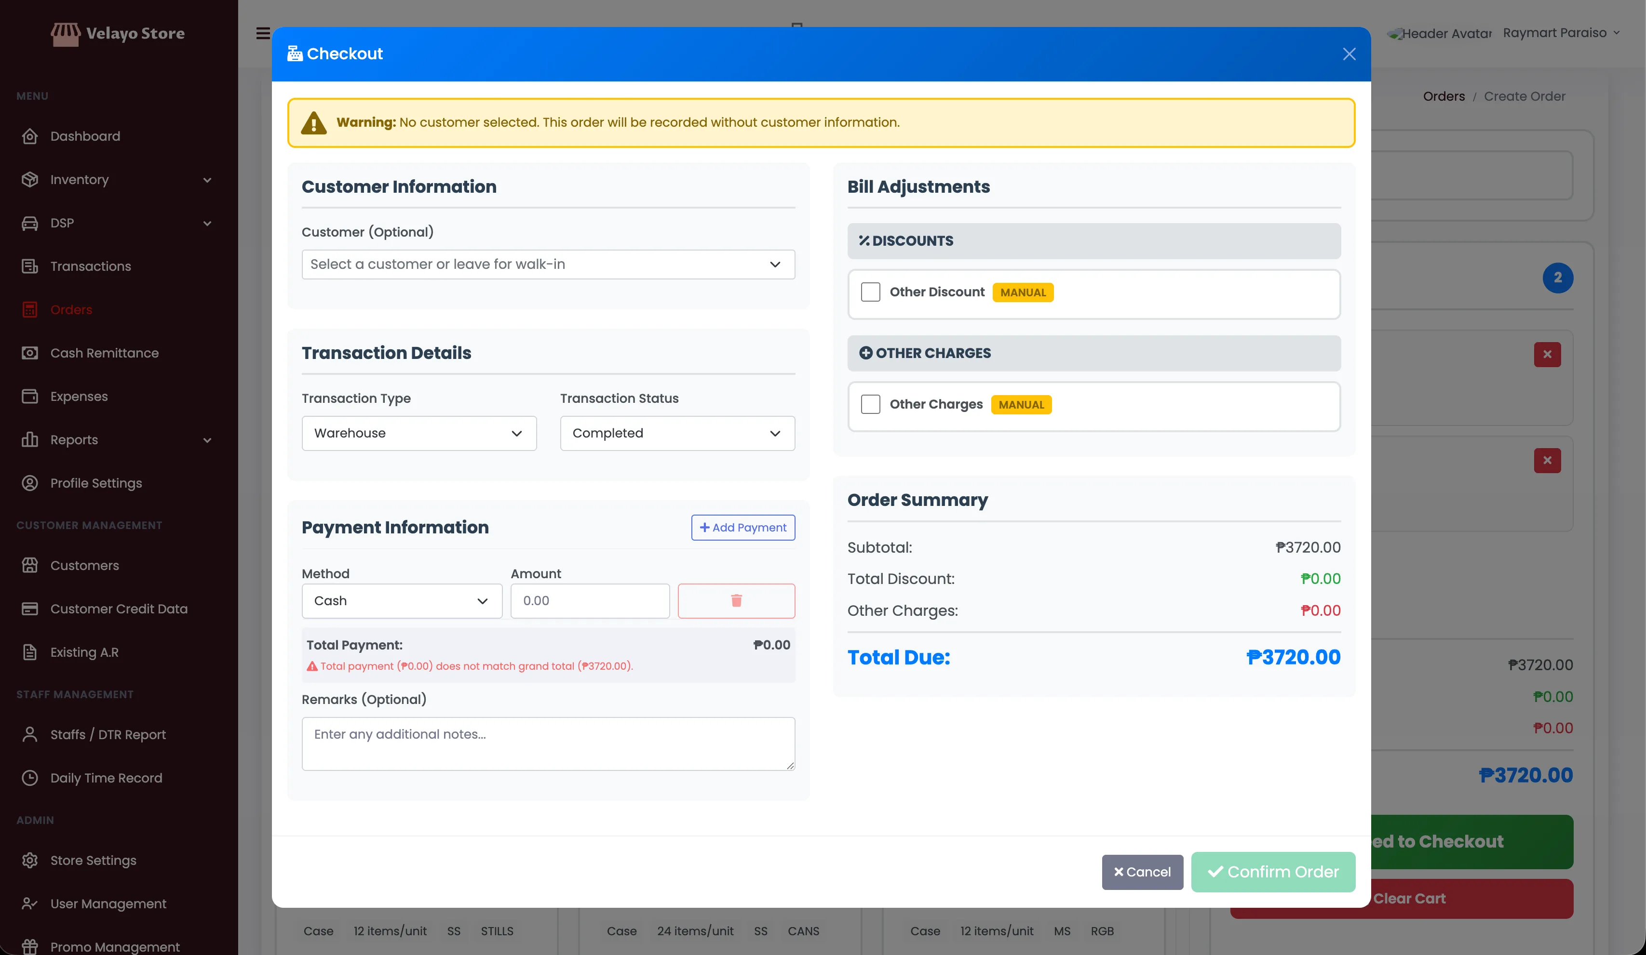Expand the Inventory submenu chevron

(207, 180)
